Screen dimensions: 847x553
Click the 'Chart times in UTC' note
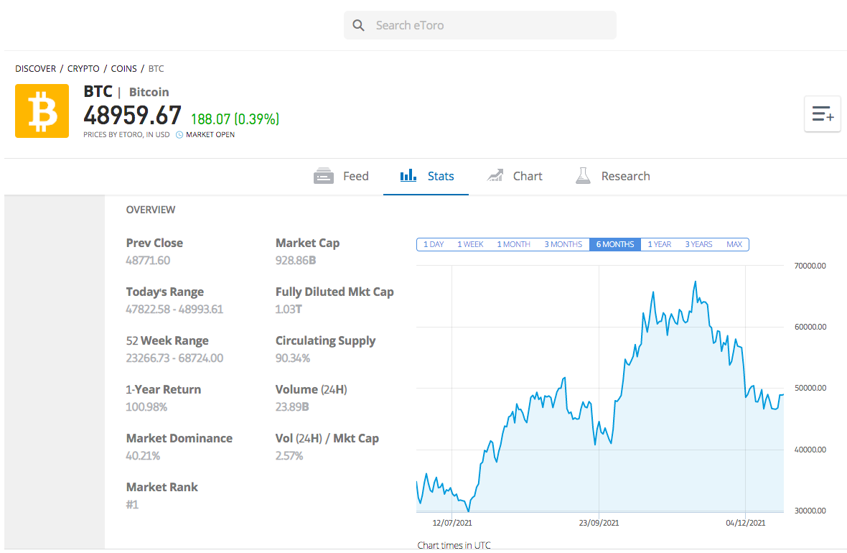pyautogui.click(x=454, y=545)
